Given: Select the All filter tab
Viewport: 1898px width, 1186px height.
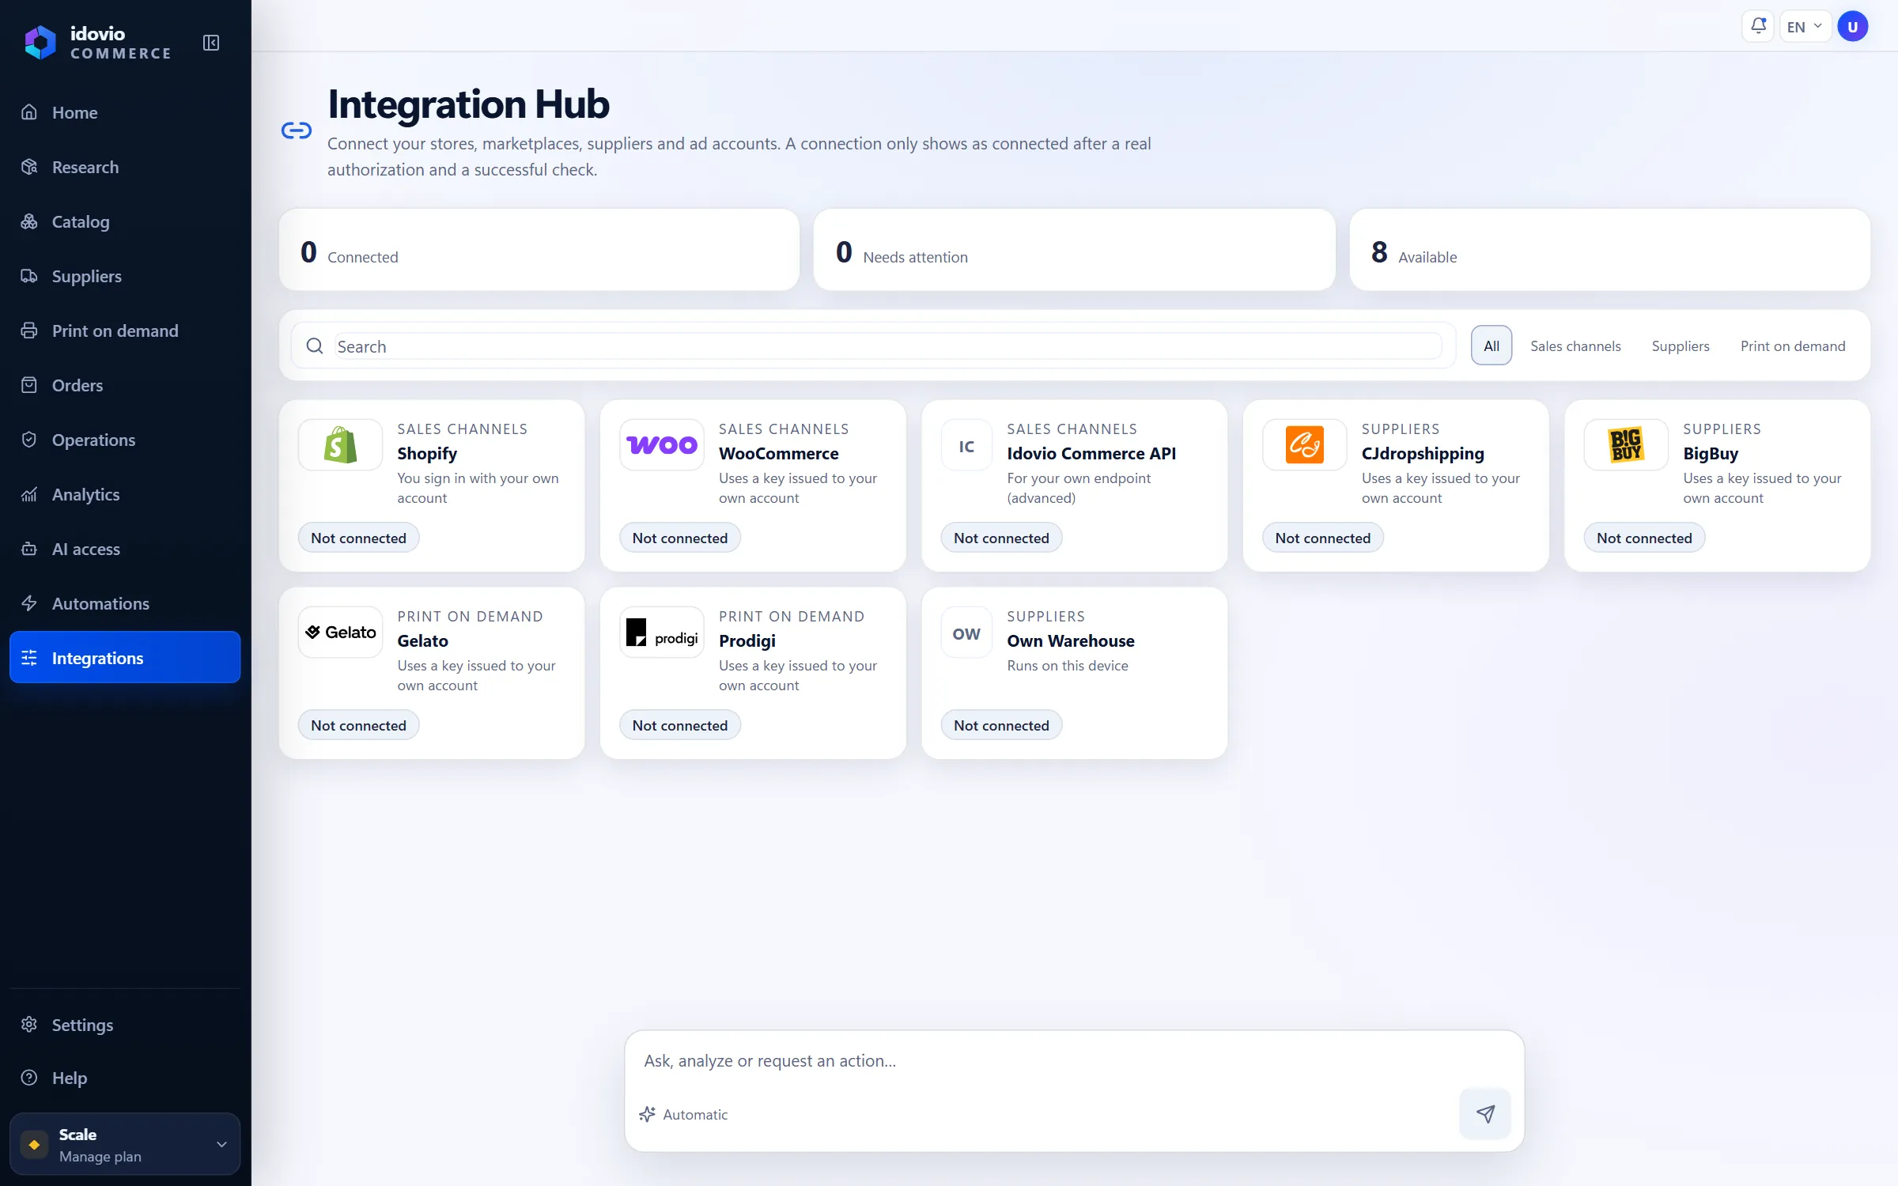Looking at the screenshot, I should [x=1492, y=346].
